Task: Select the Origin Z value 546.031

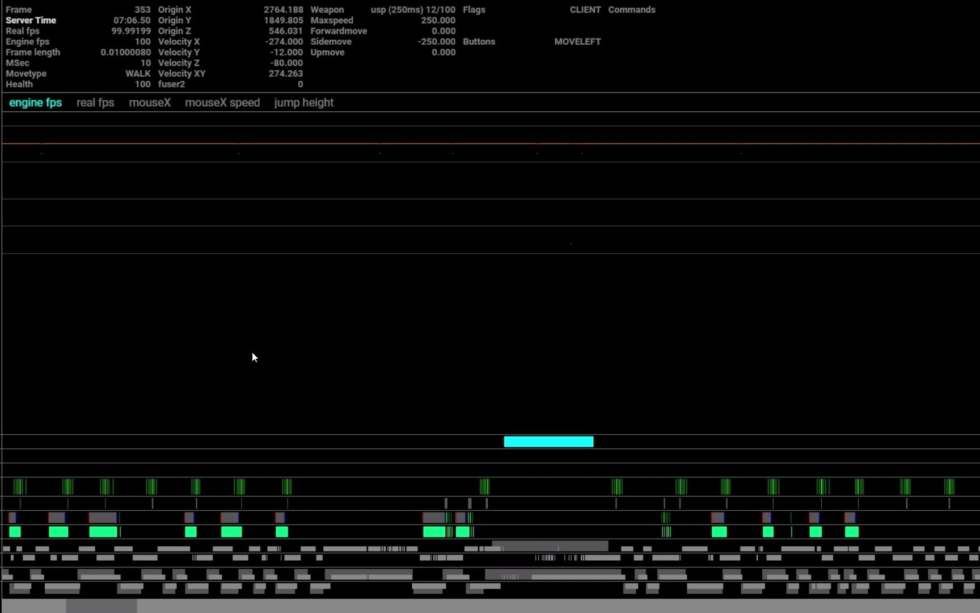Action: click(285, 31)
